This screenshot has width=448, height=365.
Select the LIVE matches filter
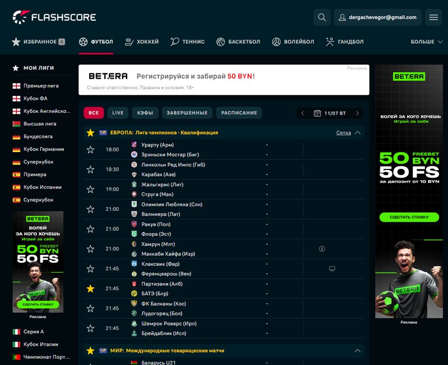pyautogui.click(x=118, y=113)
